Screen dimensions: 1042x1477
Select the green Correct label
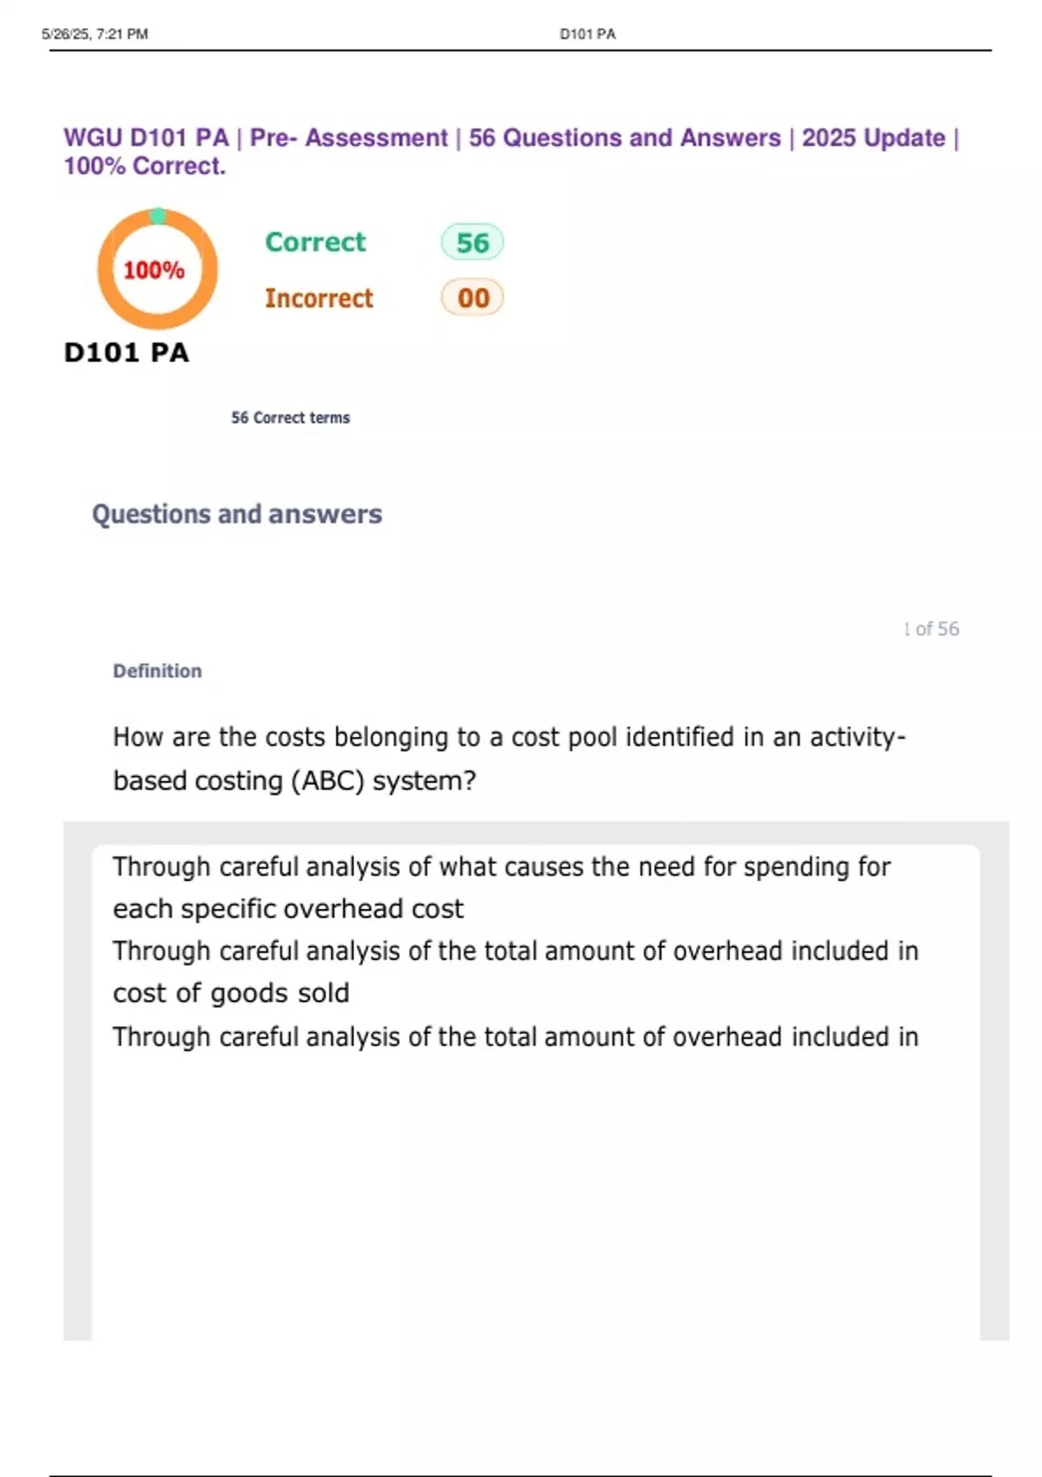(x=315, y=242)
